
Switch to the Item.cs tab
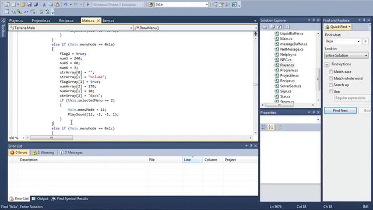[108, 21]
